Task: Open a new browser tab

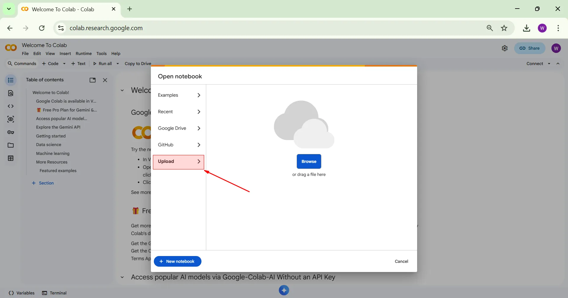Action: click(130, 9)
